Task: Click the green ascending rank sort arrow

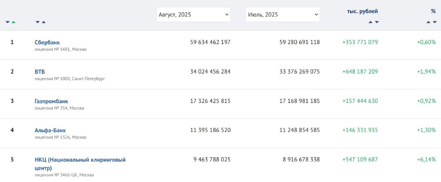Action: [14, 22]
